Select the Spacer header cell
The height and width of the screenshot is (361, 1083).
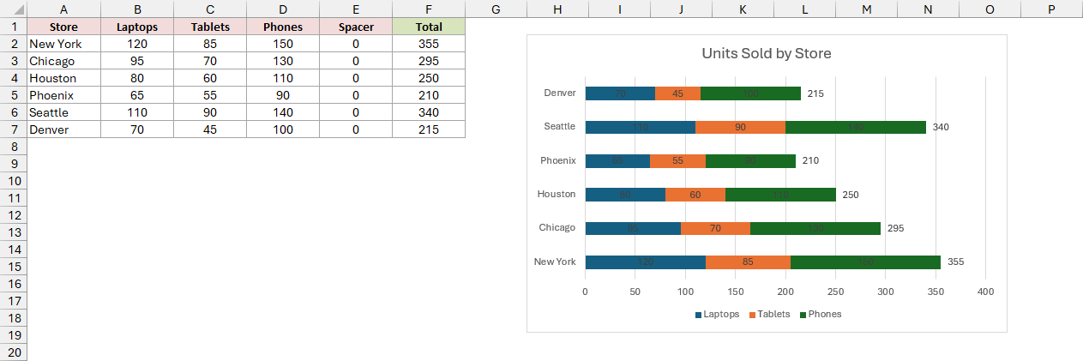[x=356, y=27]
